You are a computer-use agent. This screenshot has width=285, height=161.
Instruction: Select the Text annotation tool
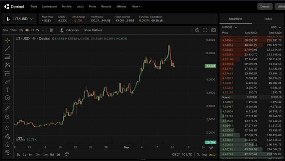[8, 90]
